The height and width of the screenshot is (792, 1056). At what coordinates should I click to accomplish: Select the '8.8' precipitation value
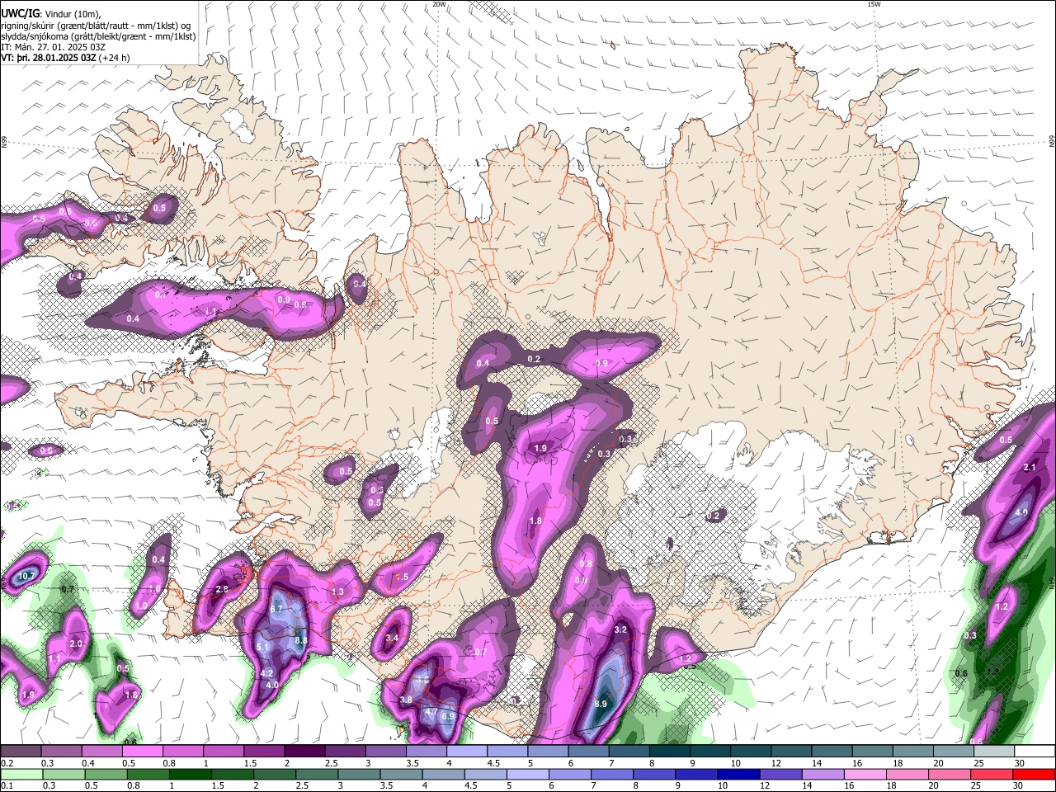point(301,640)
